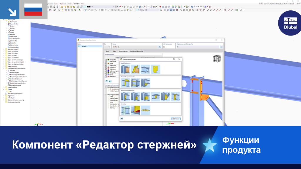
Task: Select Dicken in the navigator tree
Action: [x=12, y=26]
